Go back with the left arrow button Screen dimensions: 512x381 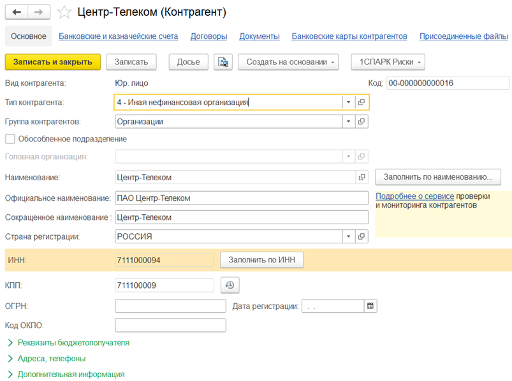pyautogui.click(x=17, y=12)
